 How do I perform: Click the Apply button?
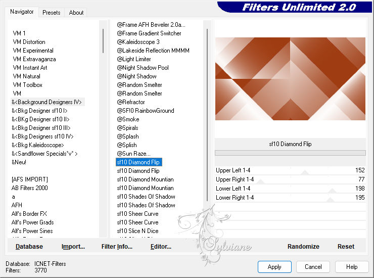click(x=274, y=266)
